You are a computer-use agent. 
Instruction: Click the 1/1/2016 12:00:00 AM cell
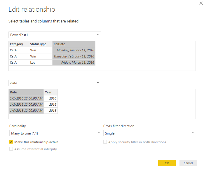click(26, 98)
